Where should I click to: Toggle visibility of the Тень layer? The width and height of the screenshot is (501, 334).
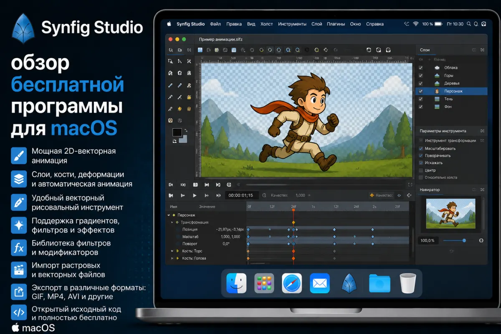pyautogui.click(x=420, y=99)
